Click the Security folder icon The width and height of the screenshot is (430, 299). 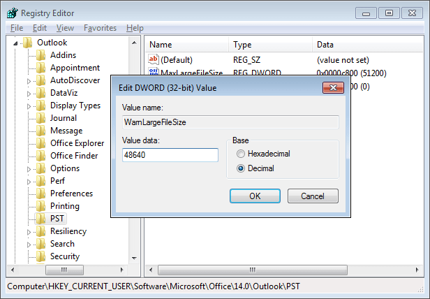[x=41, y=256]
